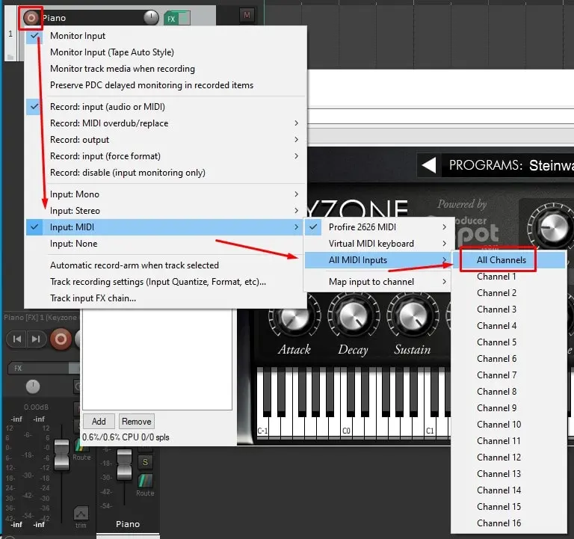The width and height of the screenshot is (574, 539).
Task: Expand Record: input (force format) submenu
Action: click(x=165, y=156)
